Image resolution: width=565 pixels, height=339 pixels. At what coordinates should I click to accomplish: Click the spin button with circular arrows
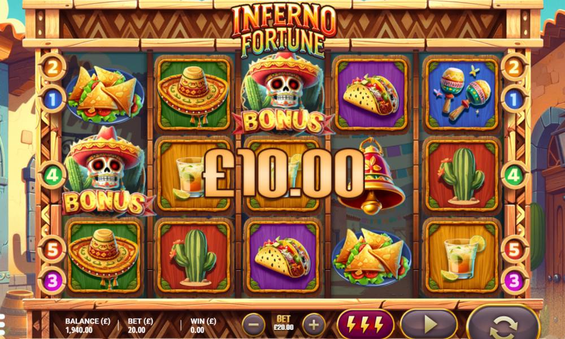[x=503, y=323]
